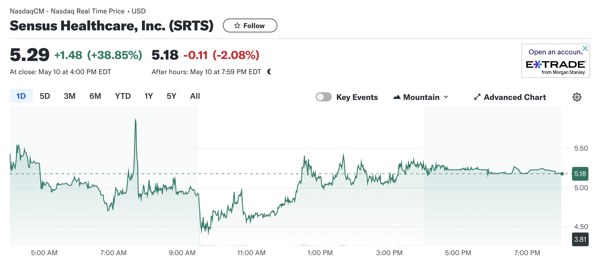Expand the Mountain chart type dropdown
The image size is (597, 264).
[x=421, y=97]
